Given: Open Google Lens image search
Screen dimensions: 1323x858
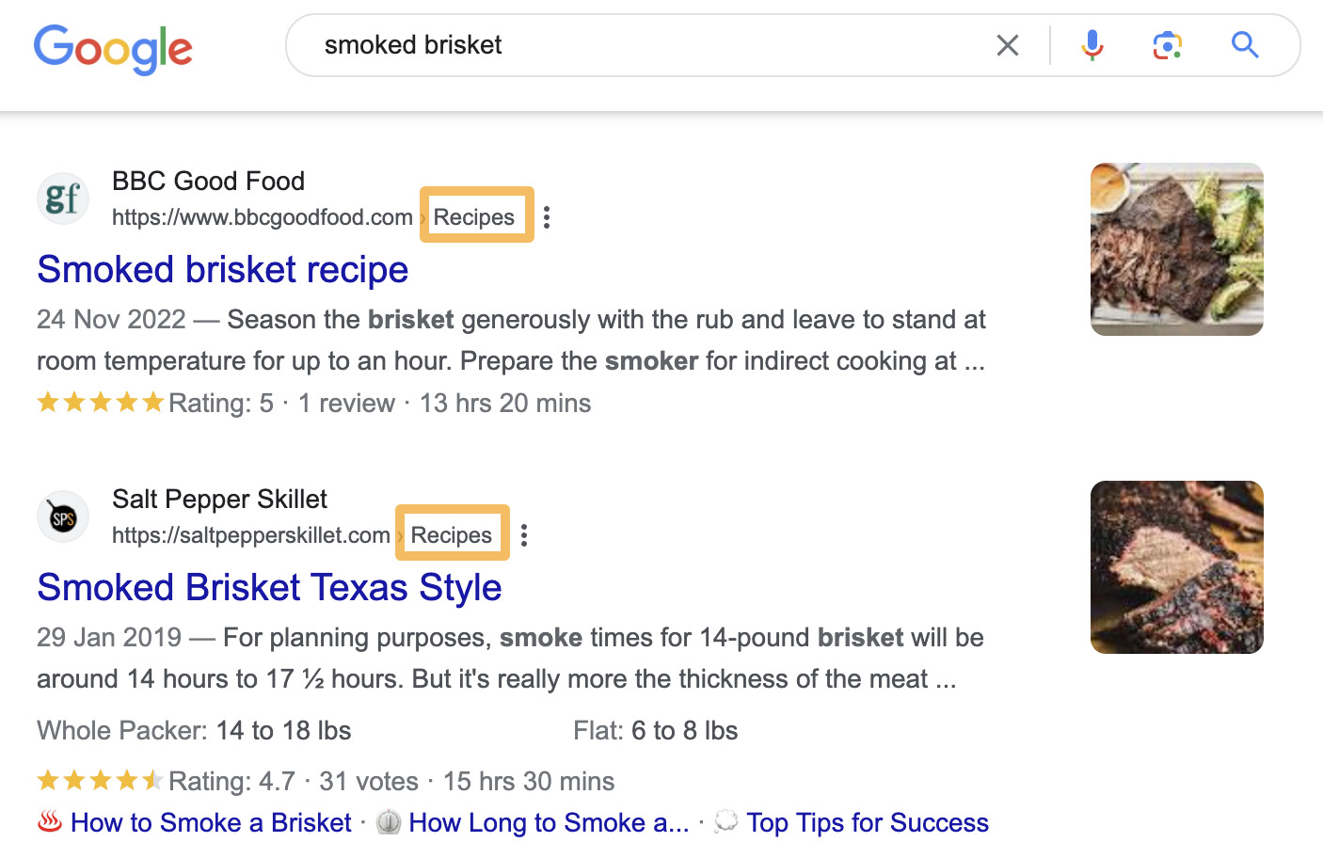Looking at the screenshot, I should 1167,44.
